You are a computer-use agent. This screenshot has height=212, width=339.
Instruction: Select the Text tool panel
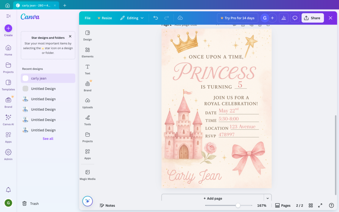pyautogui.click(x=88, y=70)
